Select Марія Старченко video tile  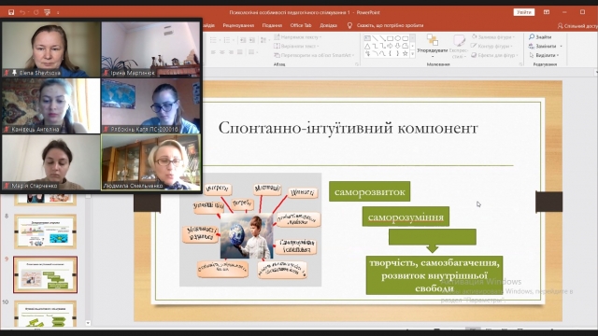click(x=51, y=162)
